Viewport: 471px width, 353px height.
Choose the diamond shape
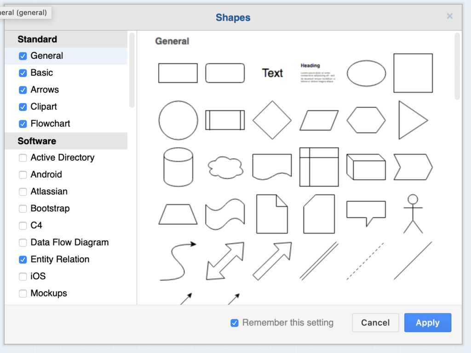tap(272, 120)
